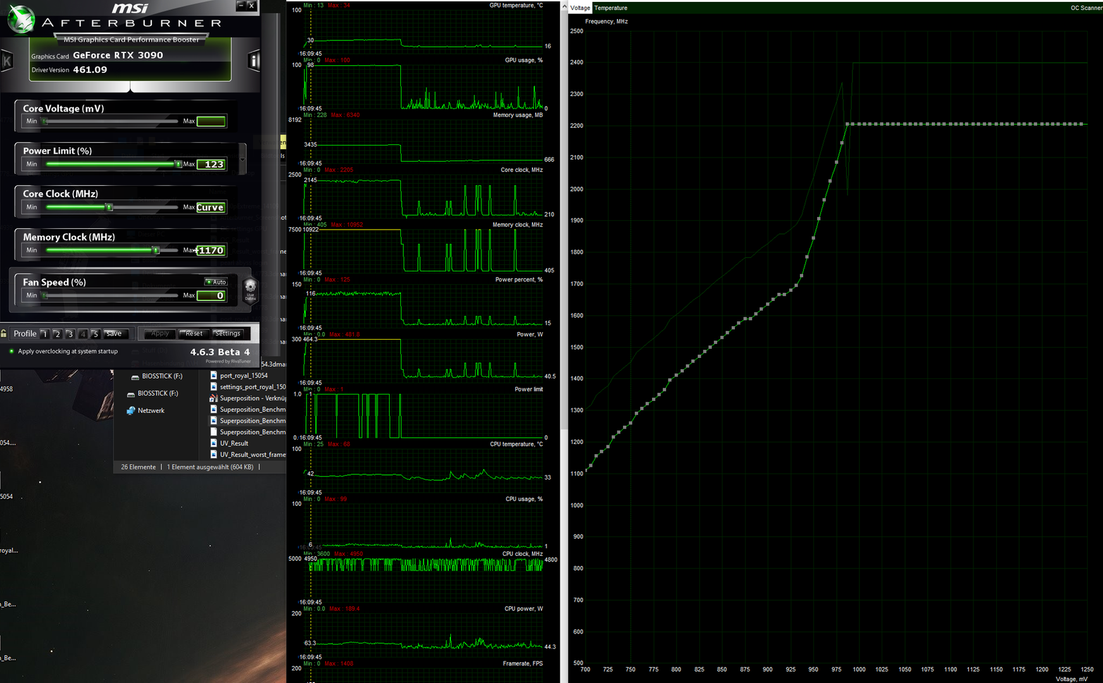The width and height of the screenshot is (1103, 683).
Task: Select the UV_Result file name
Action: tap(234, 443)
